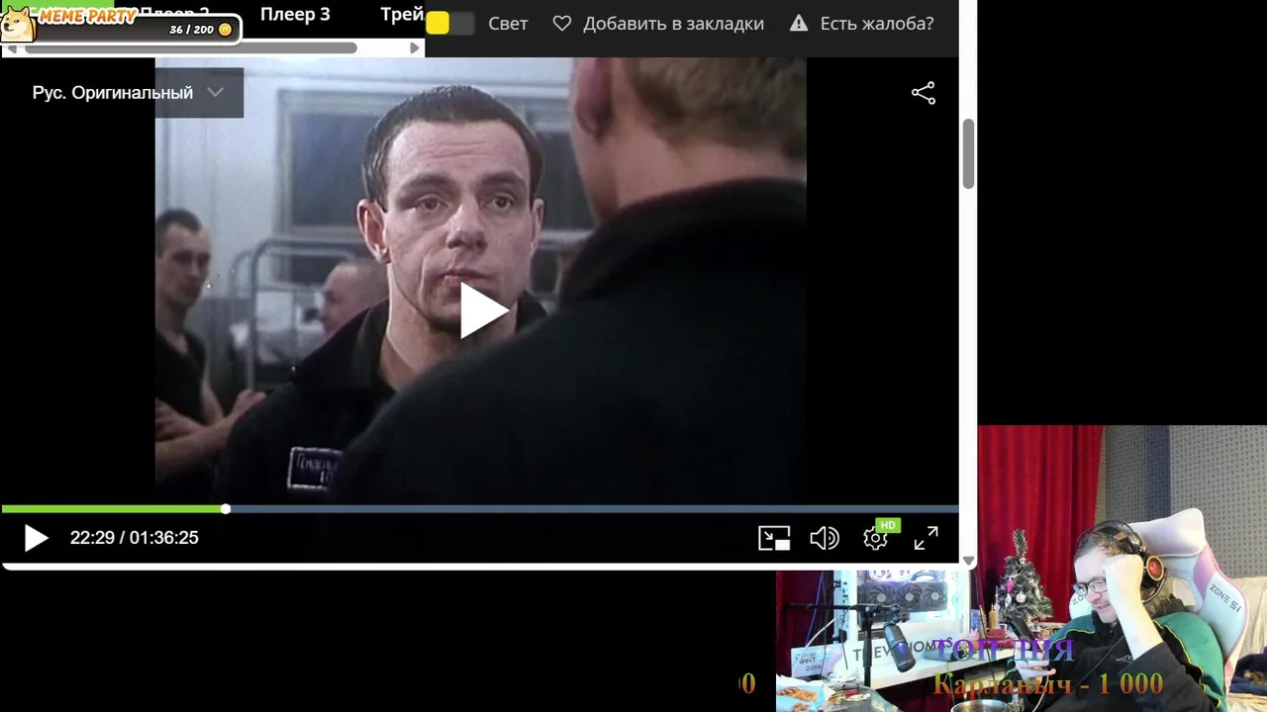
Task: Click the left arrow of tabs scrollbar
Action: pos(11,47)
